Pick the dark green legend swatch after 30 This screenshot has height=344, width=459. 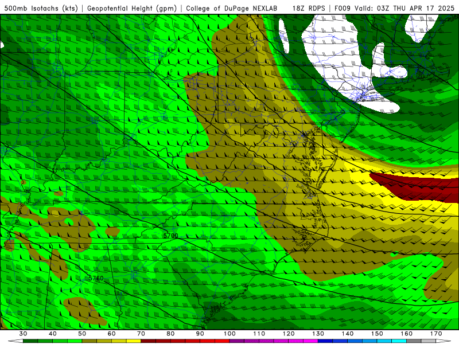click(x=30, y=341)
